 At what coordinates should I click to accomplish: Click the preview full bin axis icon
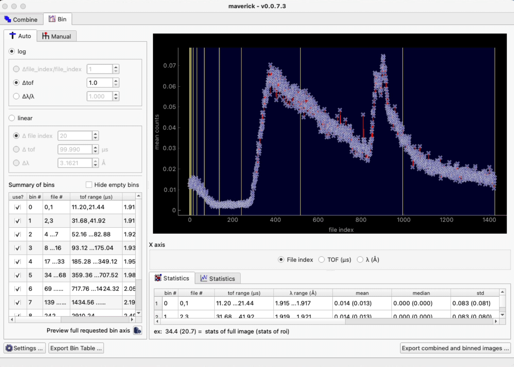[137, 330]
